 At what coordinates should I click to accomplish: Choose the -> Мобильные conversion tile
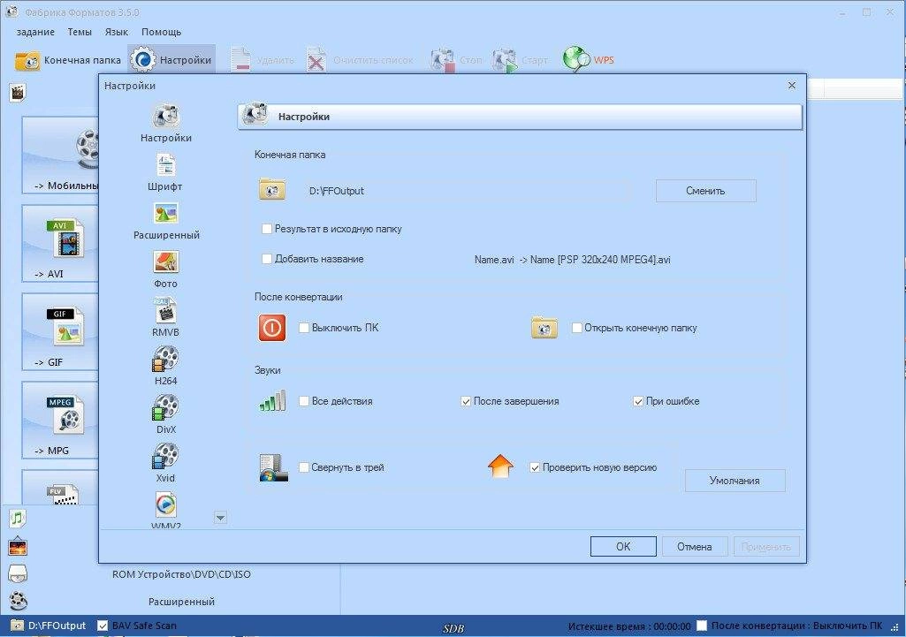(60, 155)
